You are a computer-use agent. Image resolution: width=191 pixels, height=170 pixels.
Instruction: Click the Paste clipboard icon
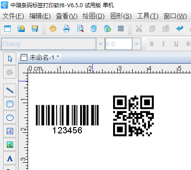(166, 28)
